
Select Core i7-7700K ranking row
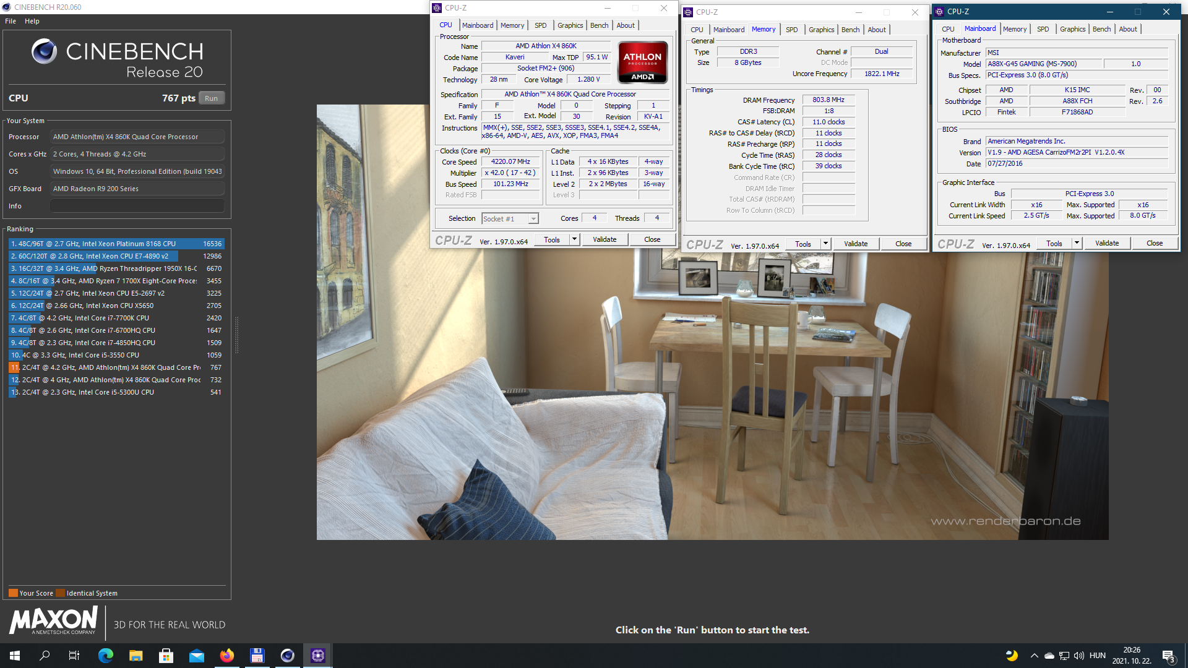116,319
